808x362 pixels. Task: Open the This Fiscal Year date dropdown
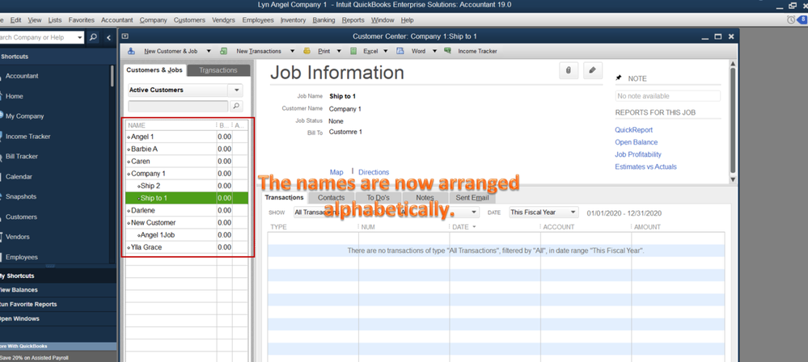(x=573, y=213)
